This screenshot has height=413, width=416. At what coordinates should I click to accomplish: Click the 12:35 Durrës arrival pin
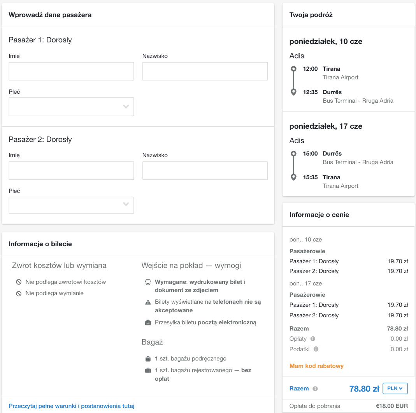[x=293, y=92]
